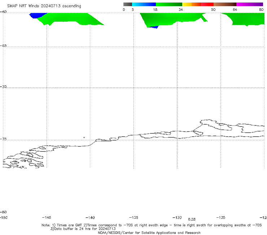Click the latitude label '-75'
Image resolution: width=267 pixels, height=235 pixels.
[3, 139]
